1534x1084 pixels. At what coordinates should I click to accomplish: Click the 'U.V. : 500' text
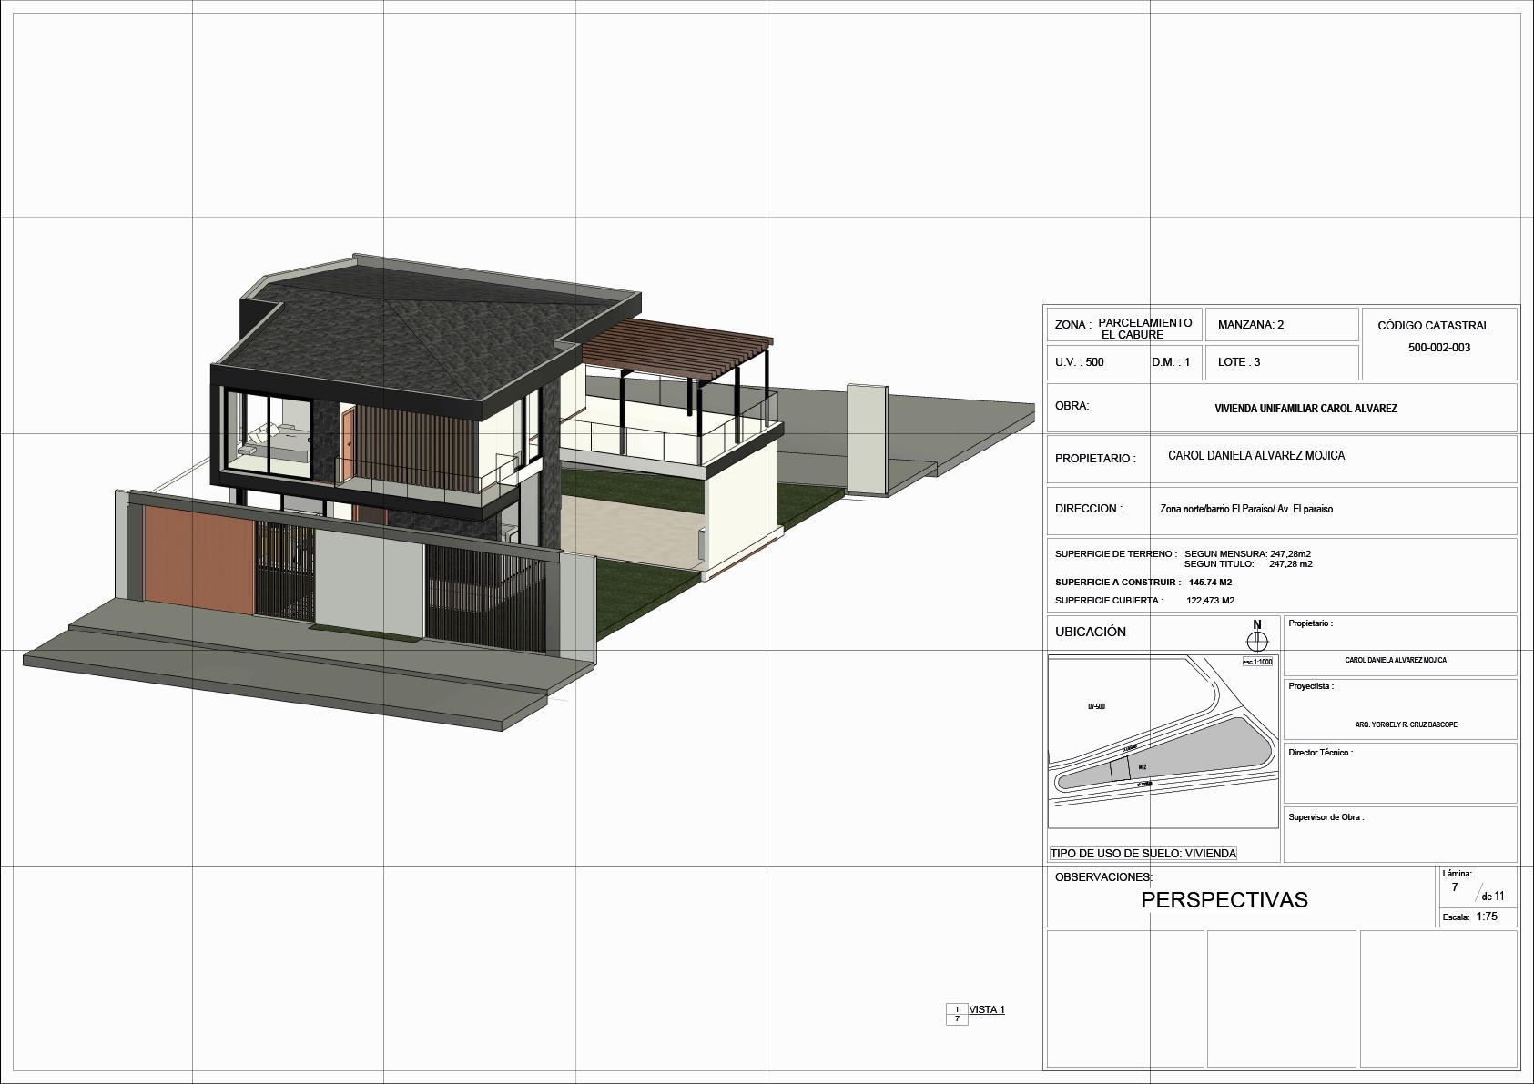(x=1080, y=362)
